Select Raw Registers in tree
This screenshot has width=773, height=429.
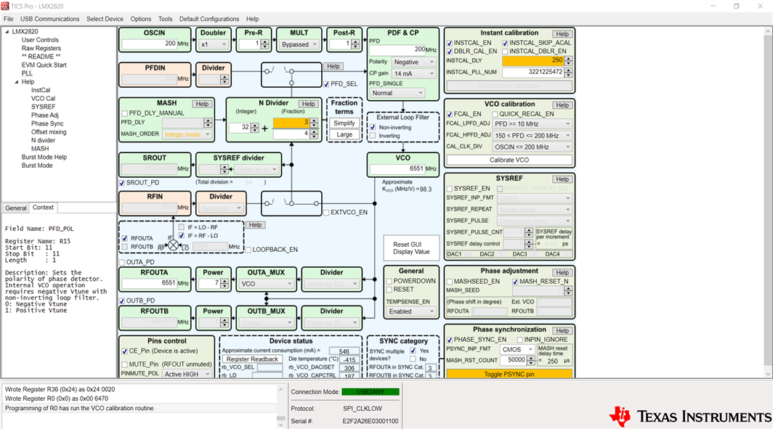tap(41, 48)
